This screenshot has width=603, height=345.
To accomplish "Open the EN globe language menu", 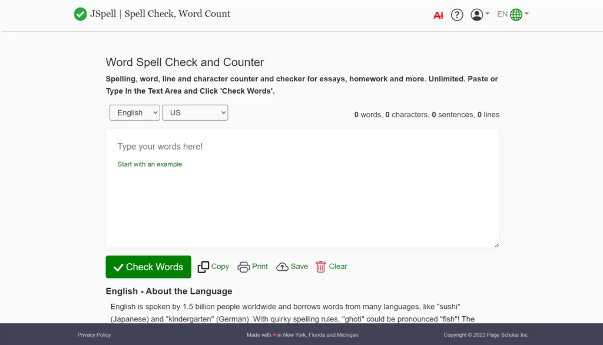I will click(x=513, y=14).
